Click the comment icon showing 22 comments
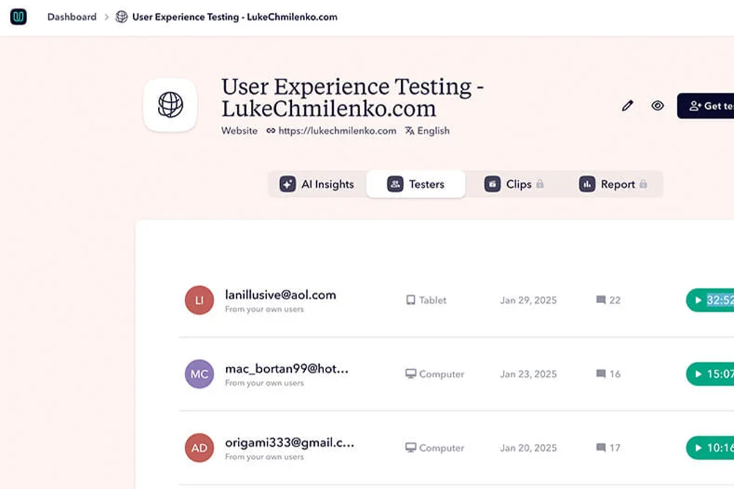 pyautogui.click(x=601, y=300)
